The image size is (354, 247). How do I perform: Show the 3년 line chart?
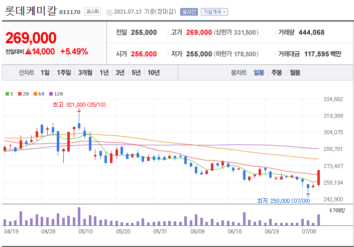(x=120, y=72)
